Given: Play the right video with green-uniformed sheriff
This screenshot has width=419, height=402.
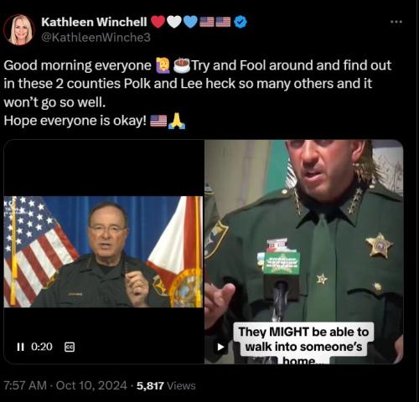Looking at the screenshot, I should tap(220, 347).
